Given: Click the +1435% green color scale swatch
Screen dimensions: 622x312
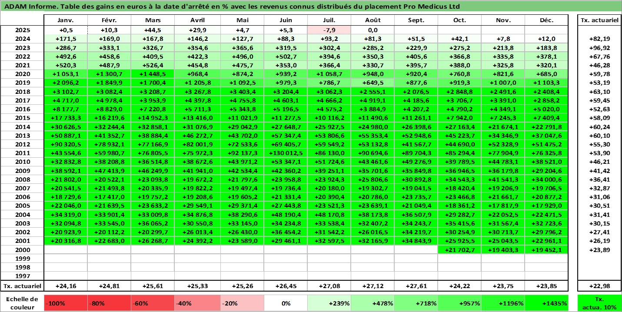Looking at the screenshot, I should point(546,303).
